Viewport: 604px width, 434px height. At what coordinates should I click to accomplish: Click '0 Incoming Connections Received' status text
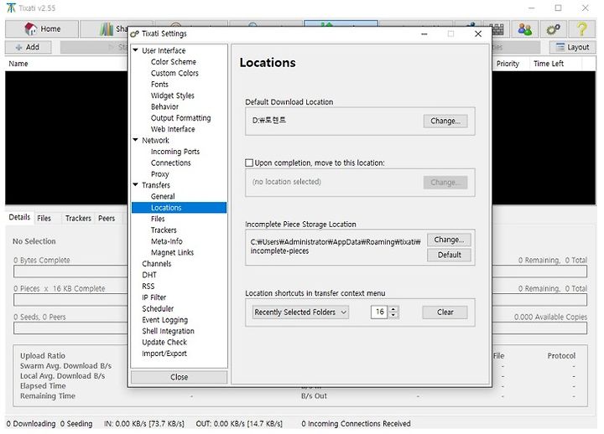point(356,424)
